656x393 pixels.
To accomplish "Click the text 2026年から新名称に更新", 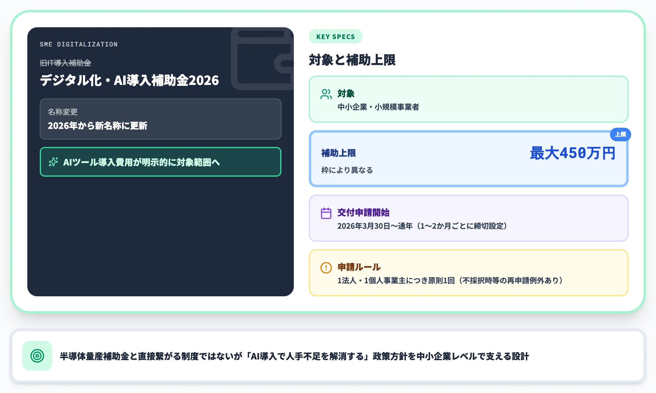I will pos(98,126).
